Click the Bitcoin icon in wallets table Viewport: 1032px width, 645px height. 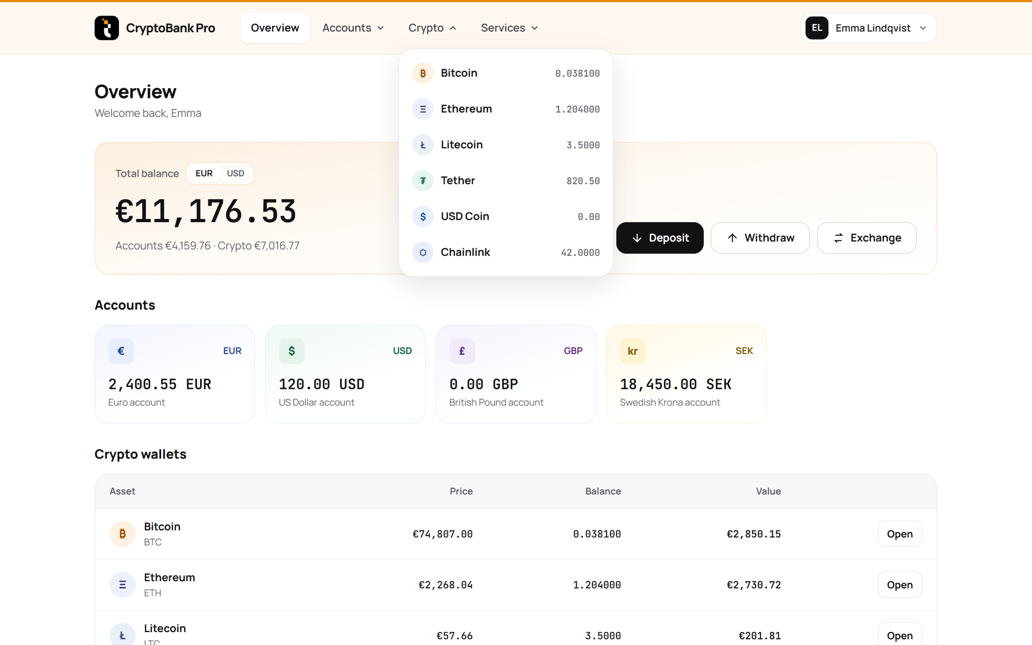pyautogui.click(x=123, y=534)
